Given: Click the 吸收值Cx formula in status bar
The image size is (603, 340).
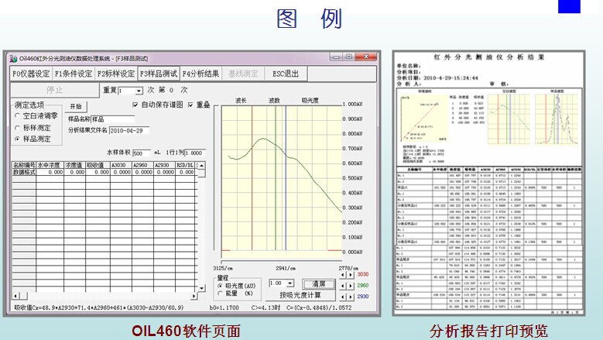Looking at the screenshot, I should [x=99, y=307].
